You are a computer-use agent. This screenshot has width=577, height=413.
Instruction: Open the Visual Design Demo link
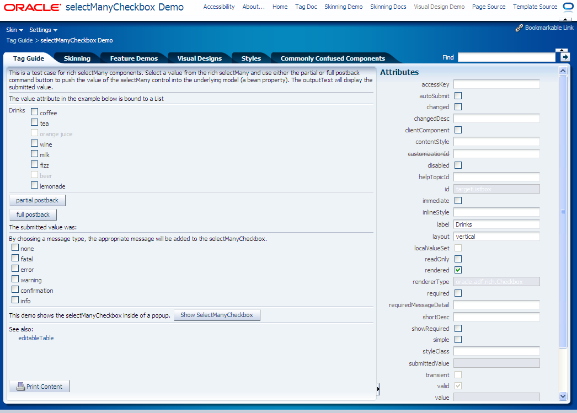(x=439, y=7)
